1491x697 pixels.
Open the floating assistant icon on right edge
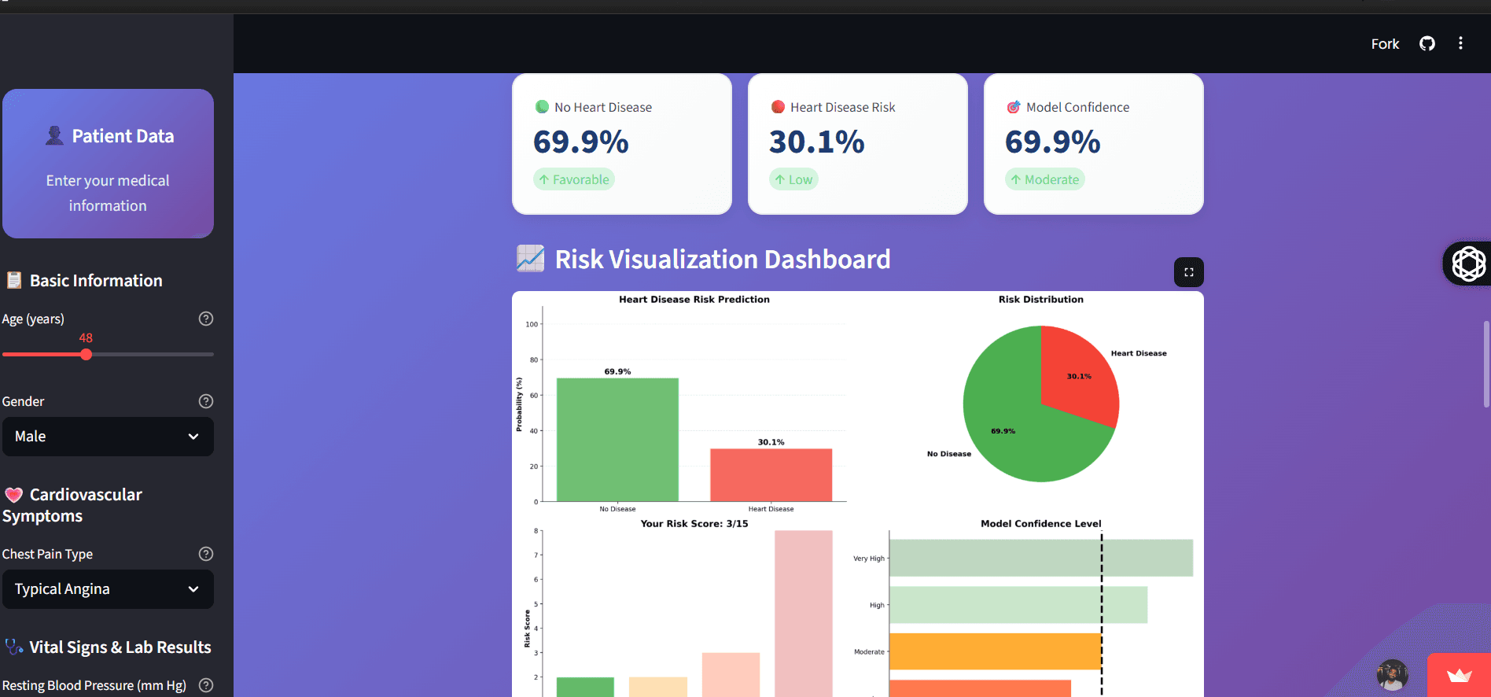pos(1467,264)
